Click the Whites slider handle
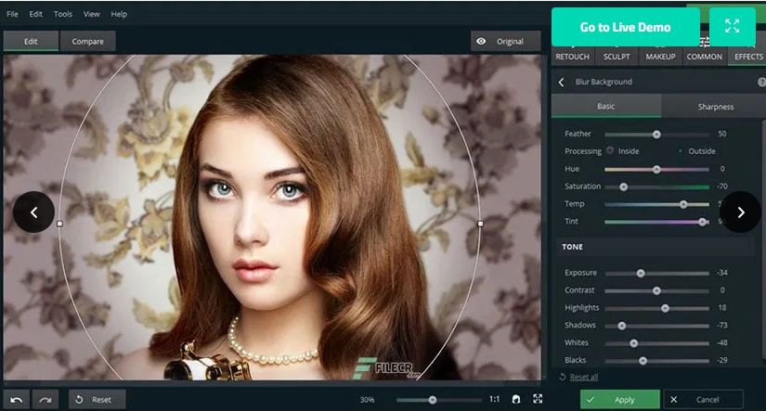Screen dimensions: 766x411 633,343
